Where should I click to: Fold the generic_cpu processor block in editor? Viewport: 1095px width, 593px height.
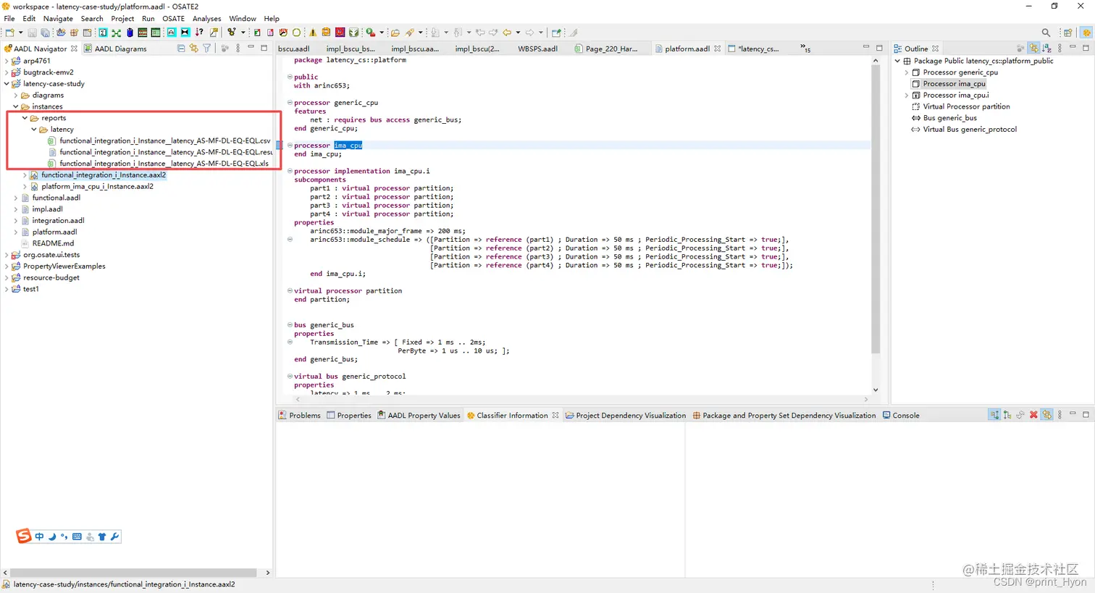click(290, 103)
